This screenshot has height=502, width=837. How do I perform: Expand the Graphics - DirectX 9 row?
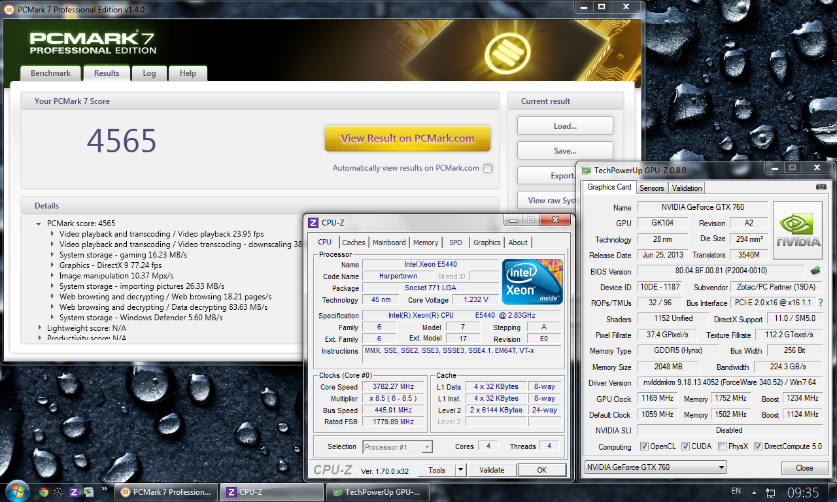52,265
